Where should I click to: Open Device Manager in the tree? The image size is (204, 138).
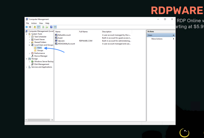[41, 56]
